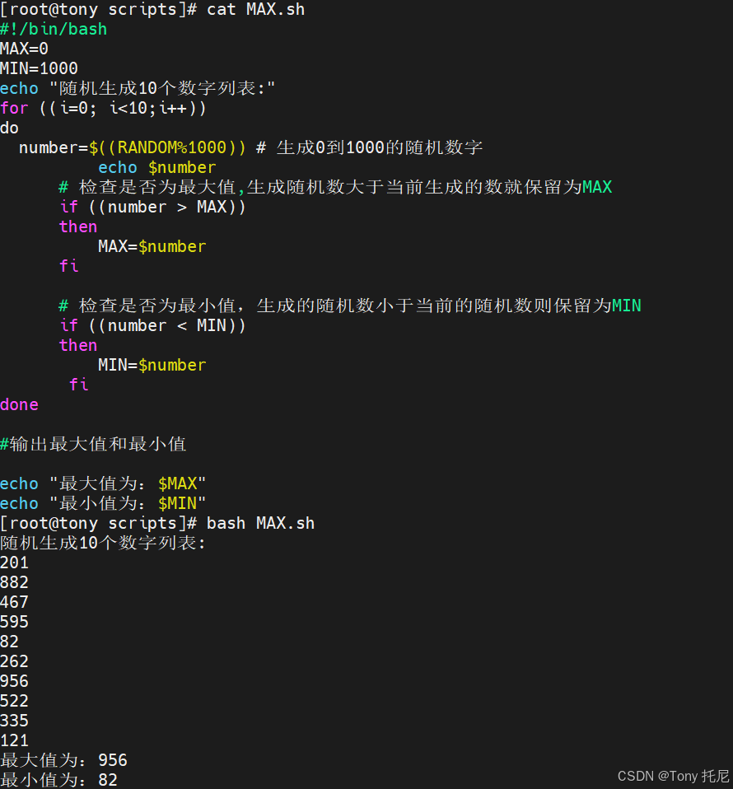Click 'number=$((RANDOM%1000))' expression
733x789 pixels.
(x=133, y=147)
